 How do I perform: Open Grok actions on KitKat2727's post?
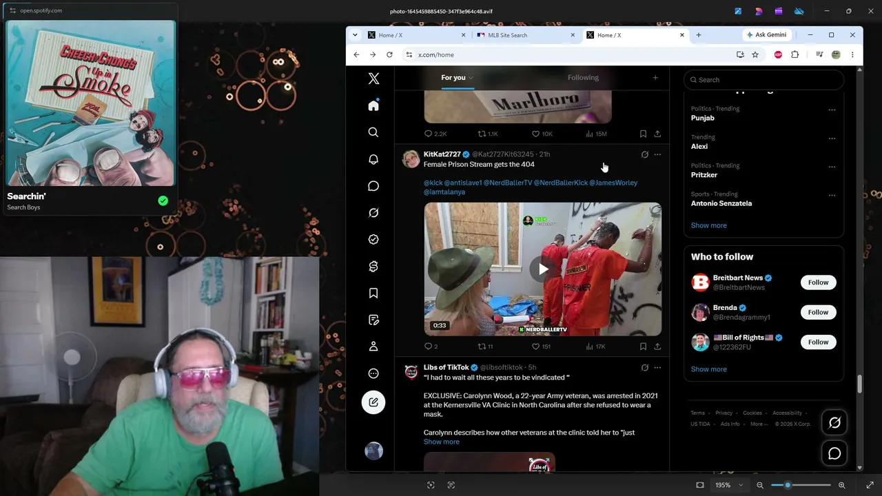click(x=645, y=154)
